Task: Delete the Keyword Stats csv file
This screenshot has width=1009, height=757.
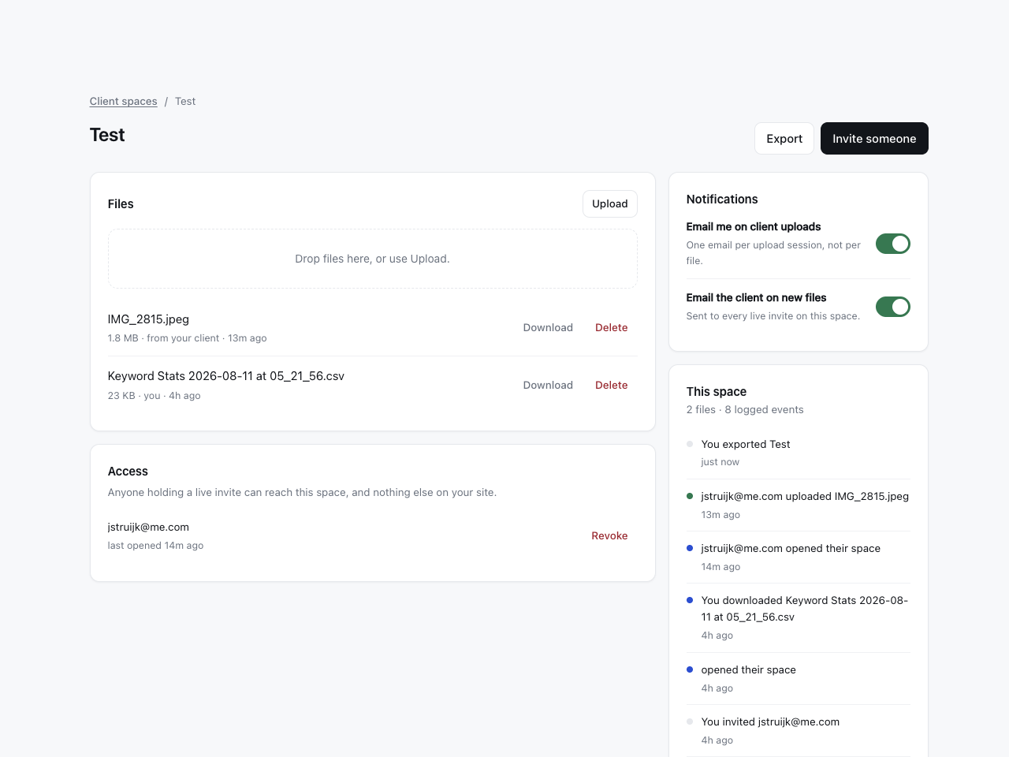Action: click(x=612, y=385)
